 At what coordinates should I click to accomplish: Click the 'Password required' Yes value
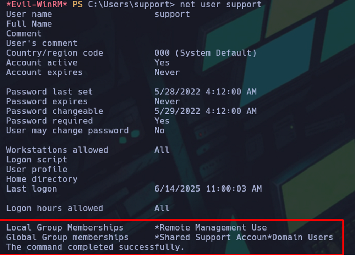tap(162, 121)
